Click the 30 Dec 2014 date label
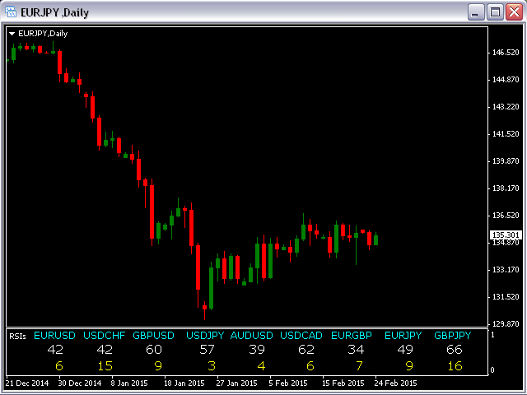Screen dimensions: 527x395 coord(80,383)
